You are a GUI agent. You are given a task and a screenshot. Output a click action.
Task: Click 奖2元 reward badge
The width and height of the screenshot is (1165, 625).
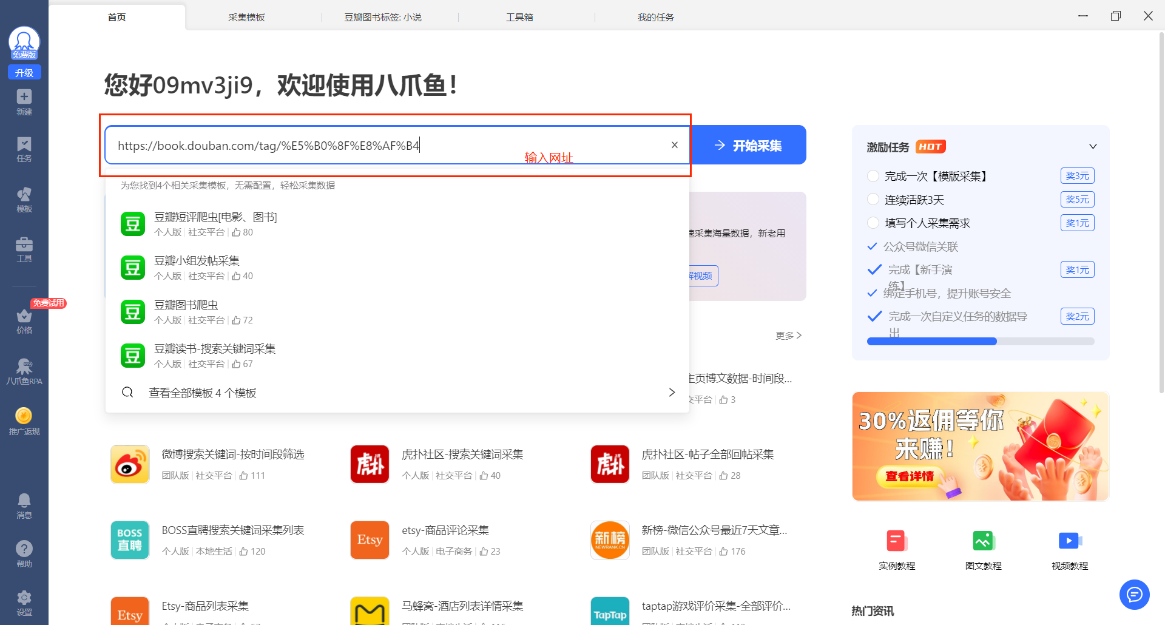1078,316
